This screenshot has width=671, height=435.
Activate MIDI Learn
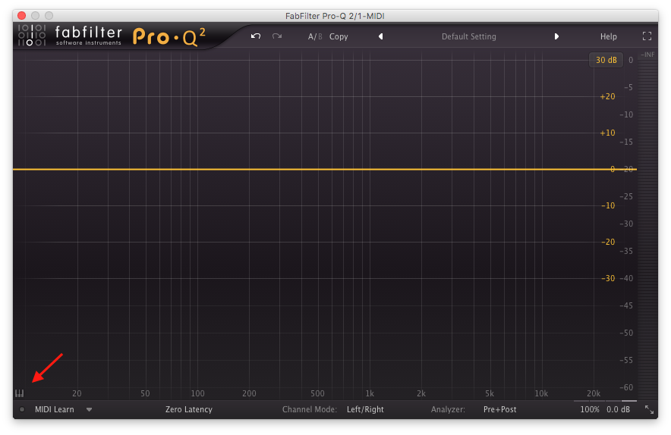(x=55, y=409)
